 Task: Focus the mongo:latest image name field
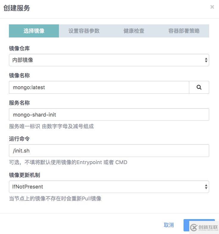pos(99,87)
